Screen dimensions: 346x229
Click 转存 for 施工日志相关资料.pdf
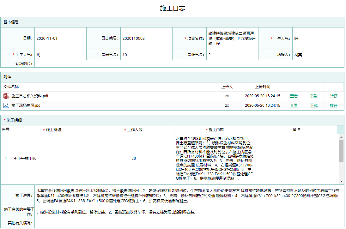click(334, 96)
